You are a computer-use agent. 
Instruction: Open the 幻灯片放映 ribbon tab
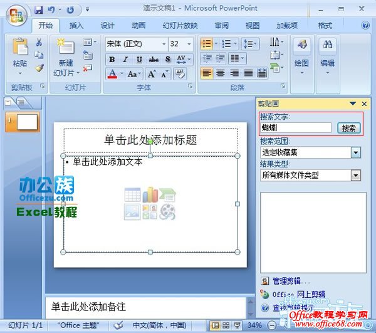pos(180,25)
